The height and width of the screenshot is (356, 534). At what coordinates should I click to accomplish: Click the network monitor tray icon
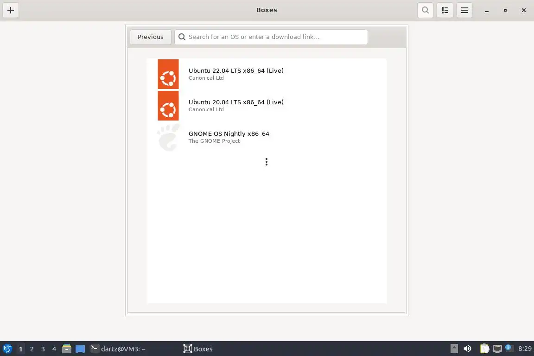(x=497, y=349)
